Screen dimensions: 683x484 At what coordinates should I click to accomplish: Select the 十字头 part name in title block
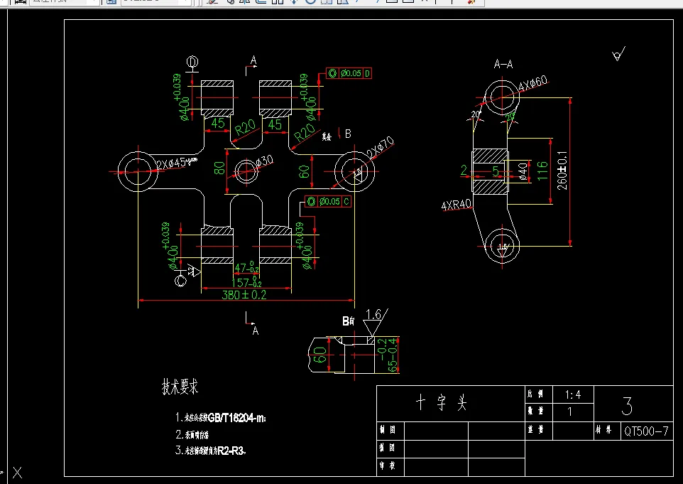pos(441,403)
